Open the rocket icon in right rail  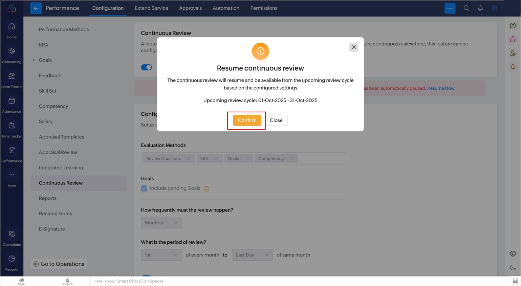[x=513, y=67]
